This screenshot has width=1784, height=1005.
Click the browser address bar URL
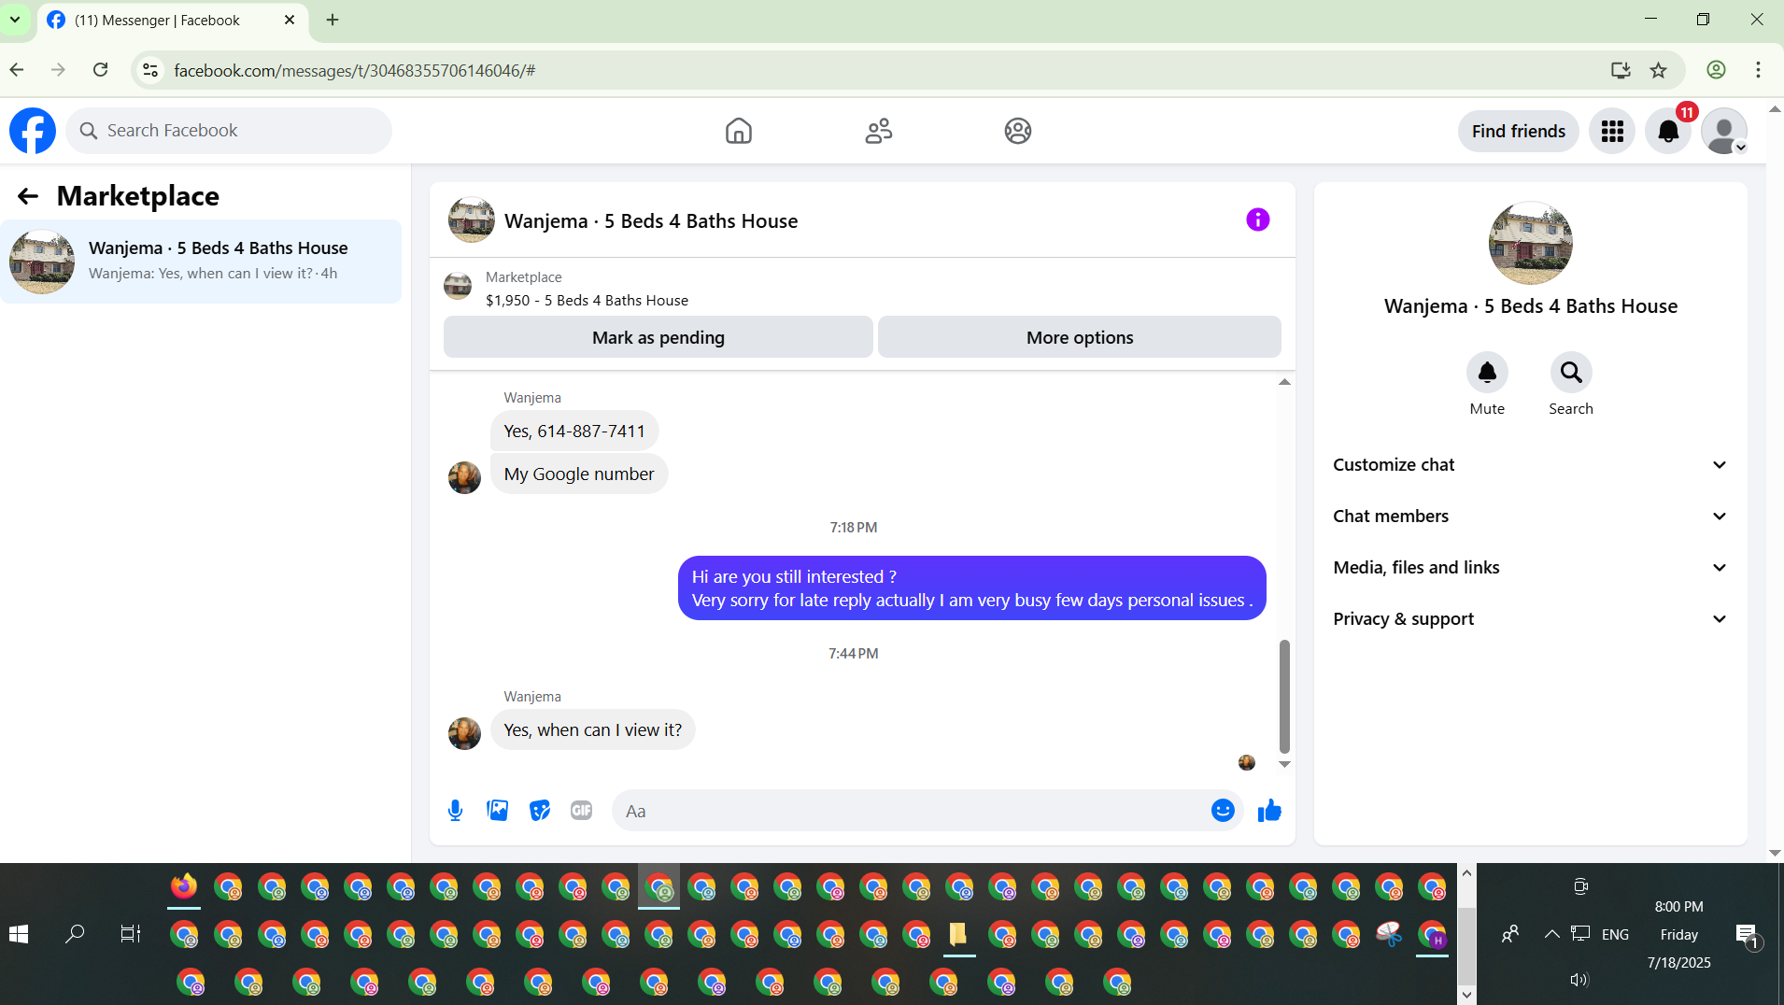tap(355, 70)
